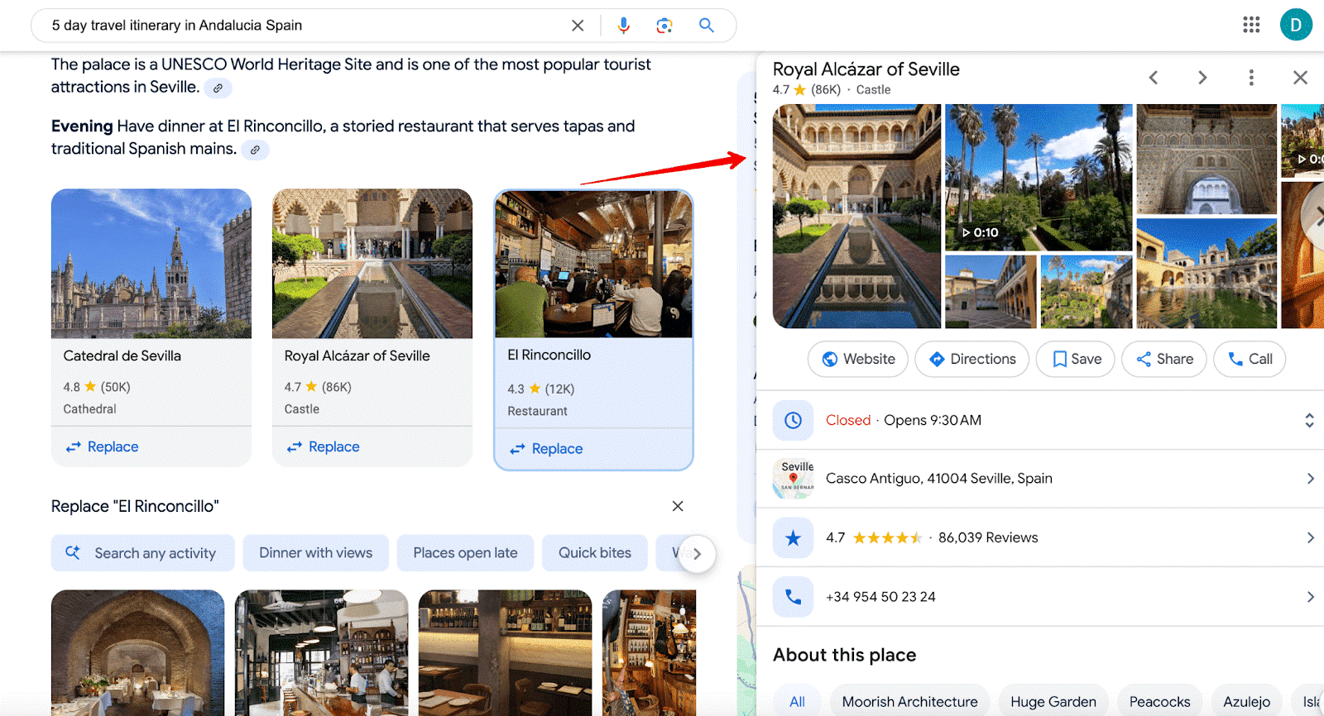Open El Rinconcillo restaurant photo

[x=594, y=265]
